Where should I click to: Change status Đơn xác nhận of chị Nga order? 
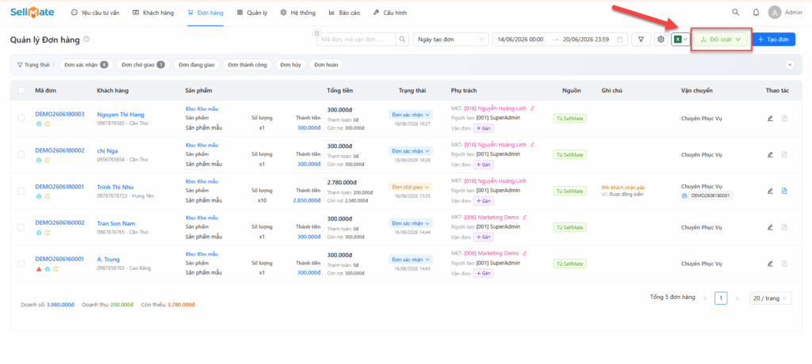tap(411, 151)
